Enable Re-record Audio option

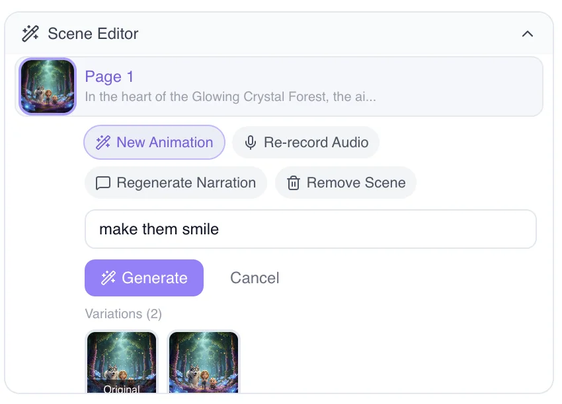pyautogui.click(x=305, y=142)
